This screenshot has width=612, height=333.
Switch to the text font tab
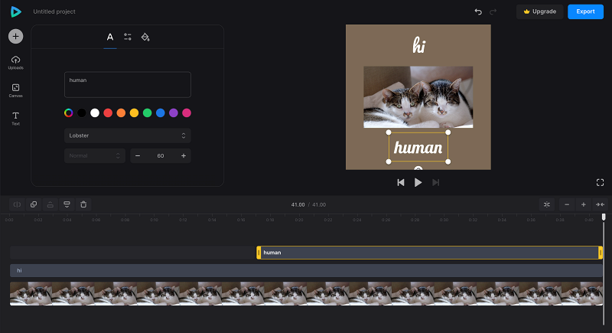[110, 37]
